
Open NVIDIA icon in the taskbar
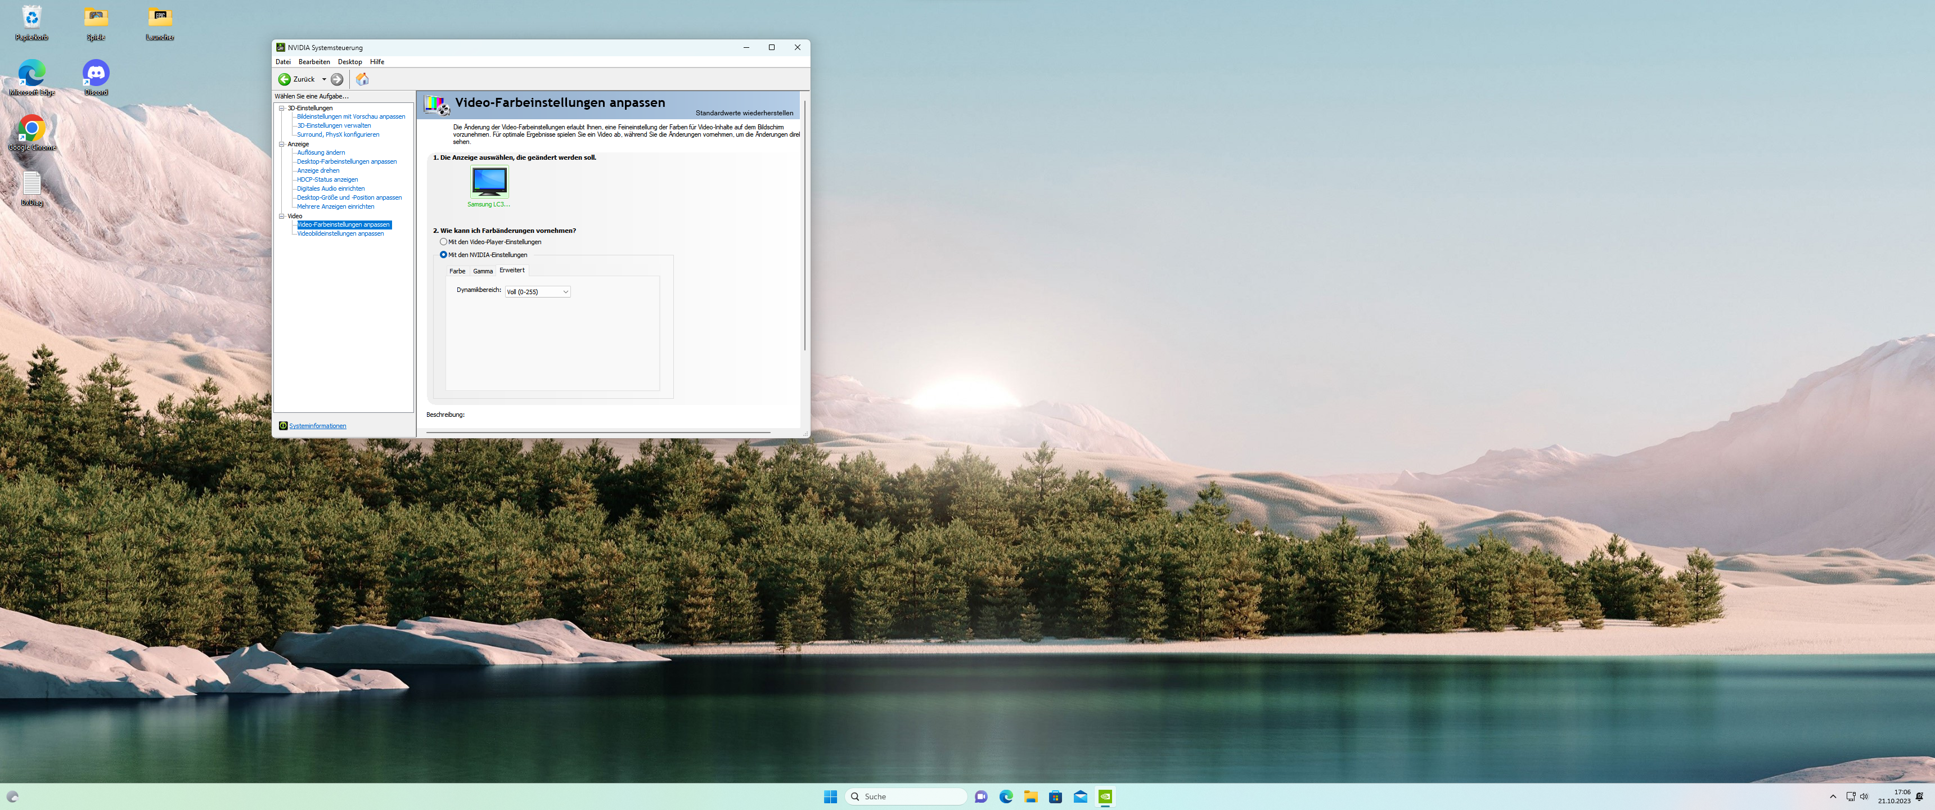(1105, 796)
